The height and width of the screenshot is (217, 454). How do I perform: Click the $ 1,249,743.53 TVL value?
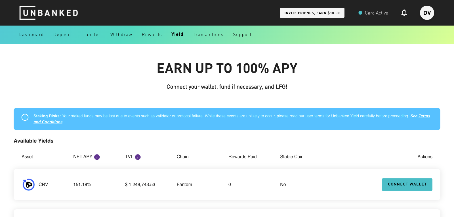(x=140, y=185)
